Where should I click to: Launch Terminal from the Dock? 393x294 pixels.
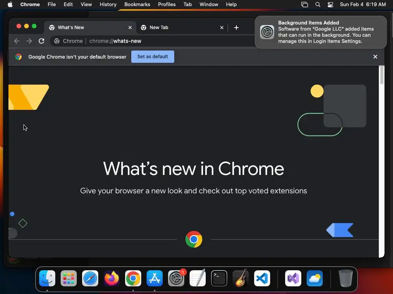tap(219, 278)
